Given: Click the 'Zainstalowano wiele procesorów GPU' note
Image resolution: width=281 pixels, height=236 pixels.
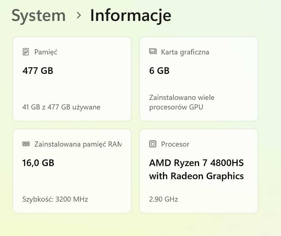Looking at the screenshot, I should coord(182,102).
